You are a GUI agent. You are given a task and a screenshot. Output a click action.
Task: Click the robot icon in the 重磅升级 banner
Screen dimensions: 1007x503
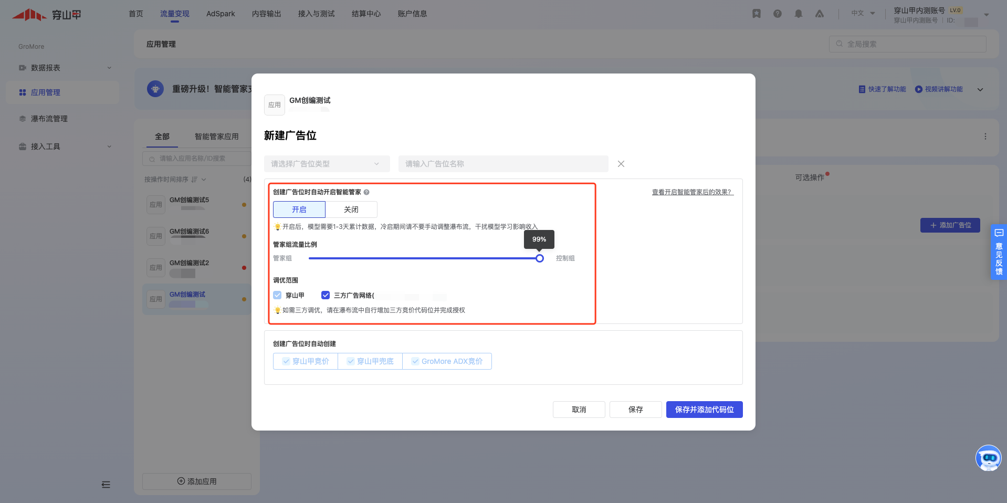pyautogui.click(x=155, y=89)
